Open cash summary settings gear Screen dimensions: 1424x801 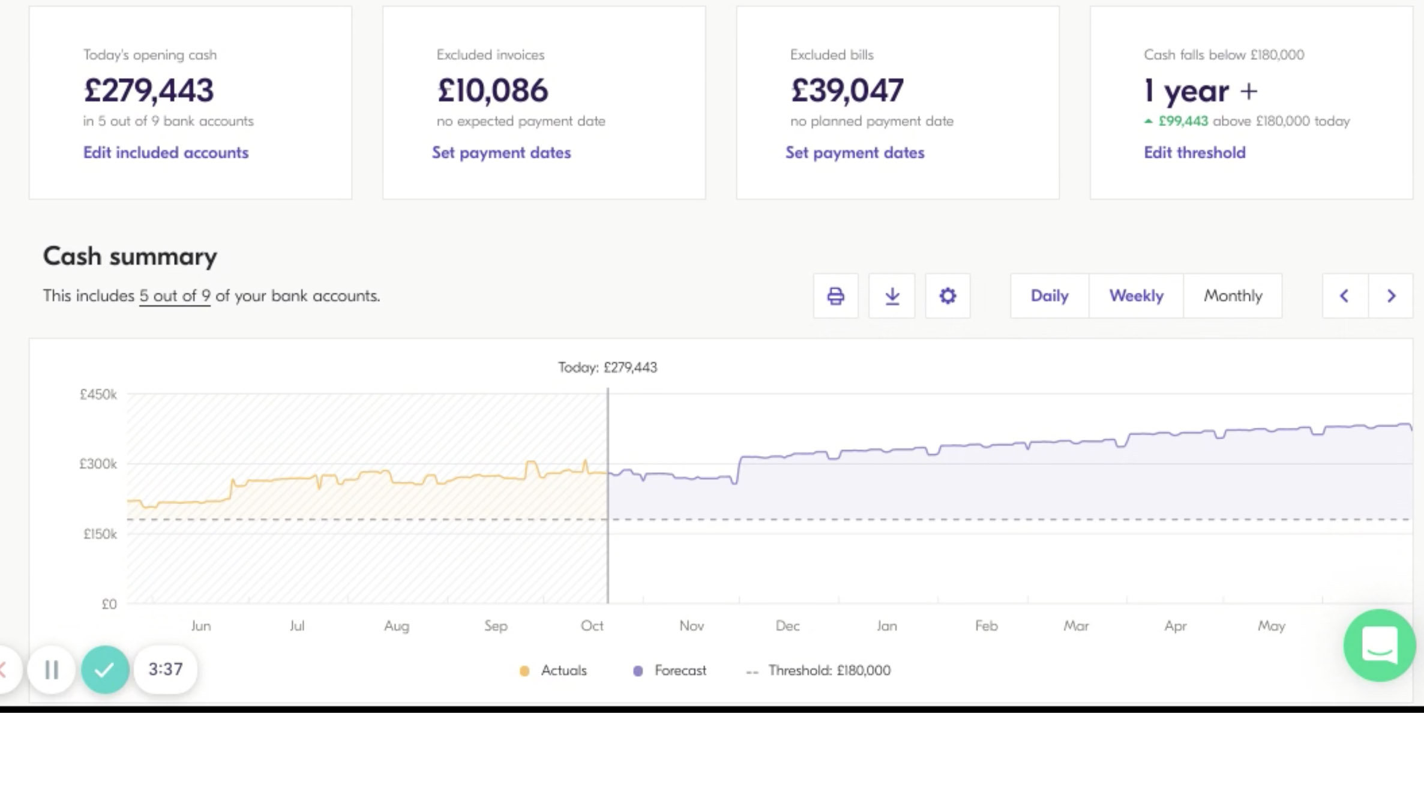coord(948,296)
